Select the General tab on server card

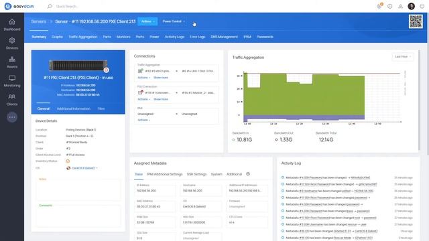[x=43, y=108]
